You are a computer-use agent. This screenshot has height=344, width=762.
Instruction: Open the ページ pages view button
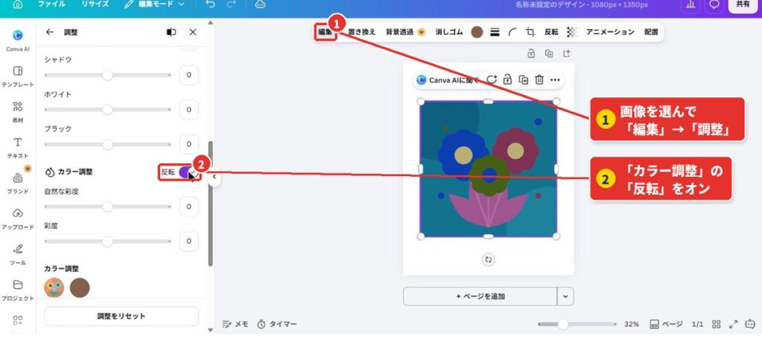pyautogui.click(x=666, y=324)
